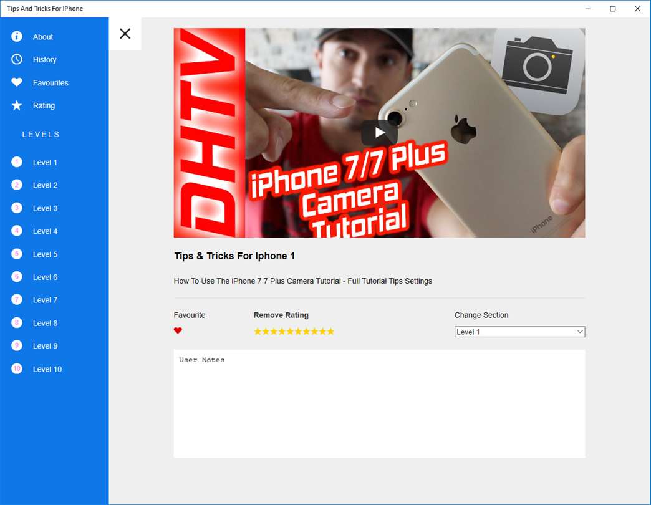Set rating to the first star
This screenshot has width=651, height=505.
click(x=258, y=331)
